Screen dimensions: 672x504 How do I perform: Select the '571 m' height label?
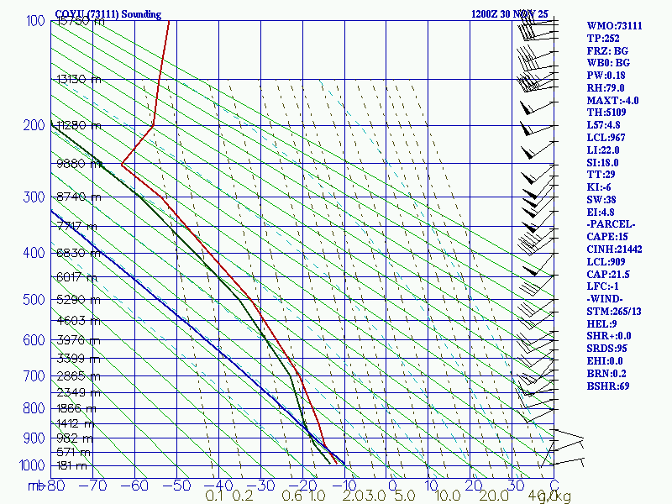pyautogui.click(x=73, y=453)
